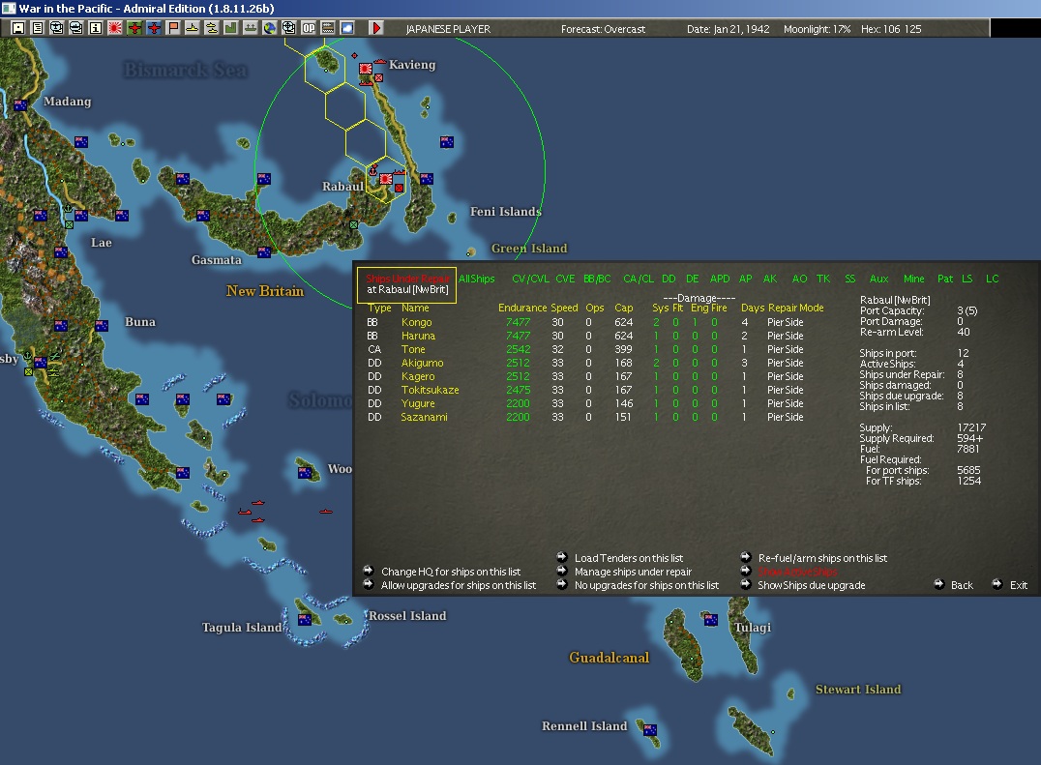Sort list by Days column
The image size is (1041, 765).
click(x=753, y=308)
